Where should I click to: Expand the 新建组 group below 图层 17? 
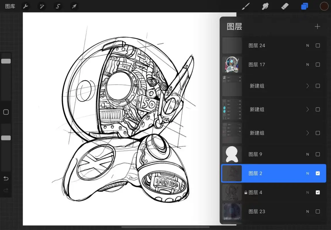pos(308,86)
